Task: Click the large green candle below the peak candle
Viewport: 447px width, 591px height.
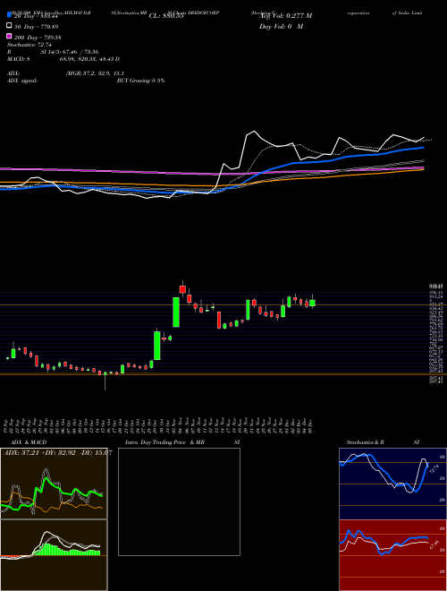Action: click(176, 313)
